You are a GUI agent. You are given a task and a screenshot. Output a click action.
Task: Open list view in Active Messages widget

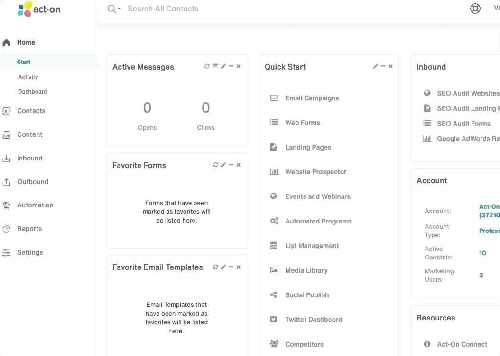point(215,66)
